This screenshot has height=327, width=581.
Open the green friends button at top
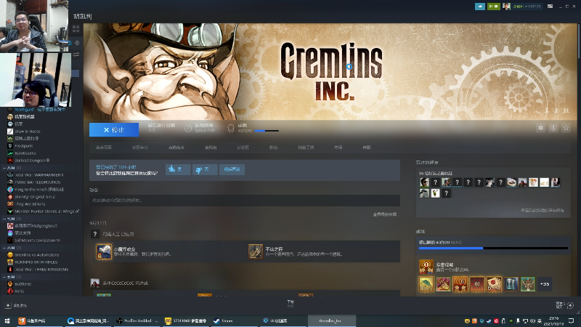[494, 7]
